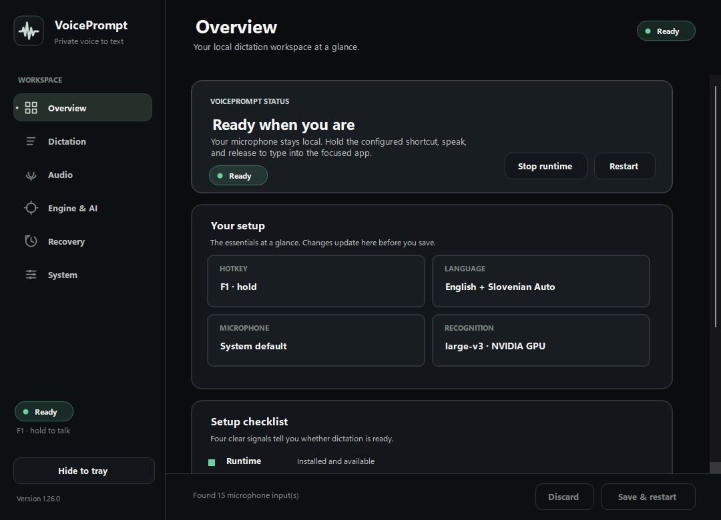Click Save & restart button
The image size is (721, 520).
click(x=648, y=497)
